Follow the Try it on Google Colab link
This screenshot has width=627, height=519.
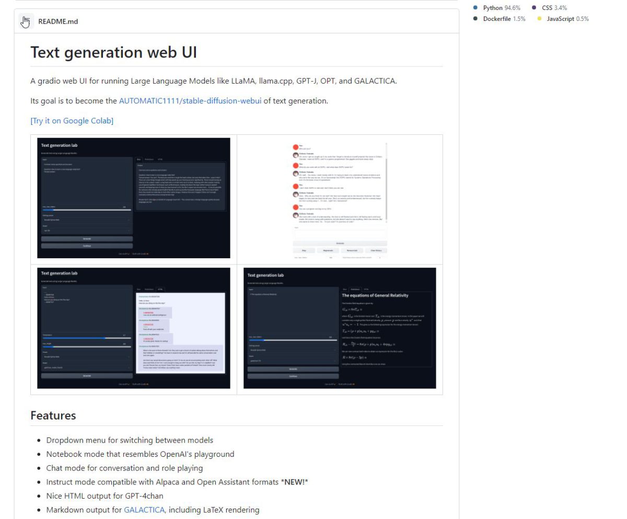(72, 121)
